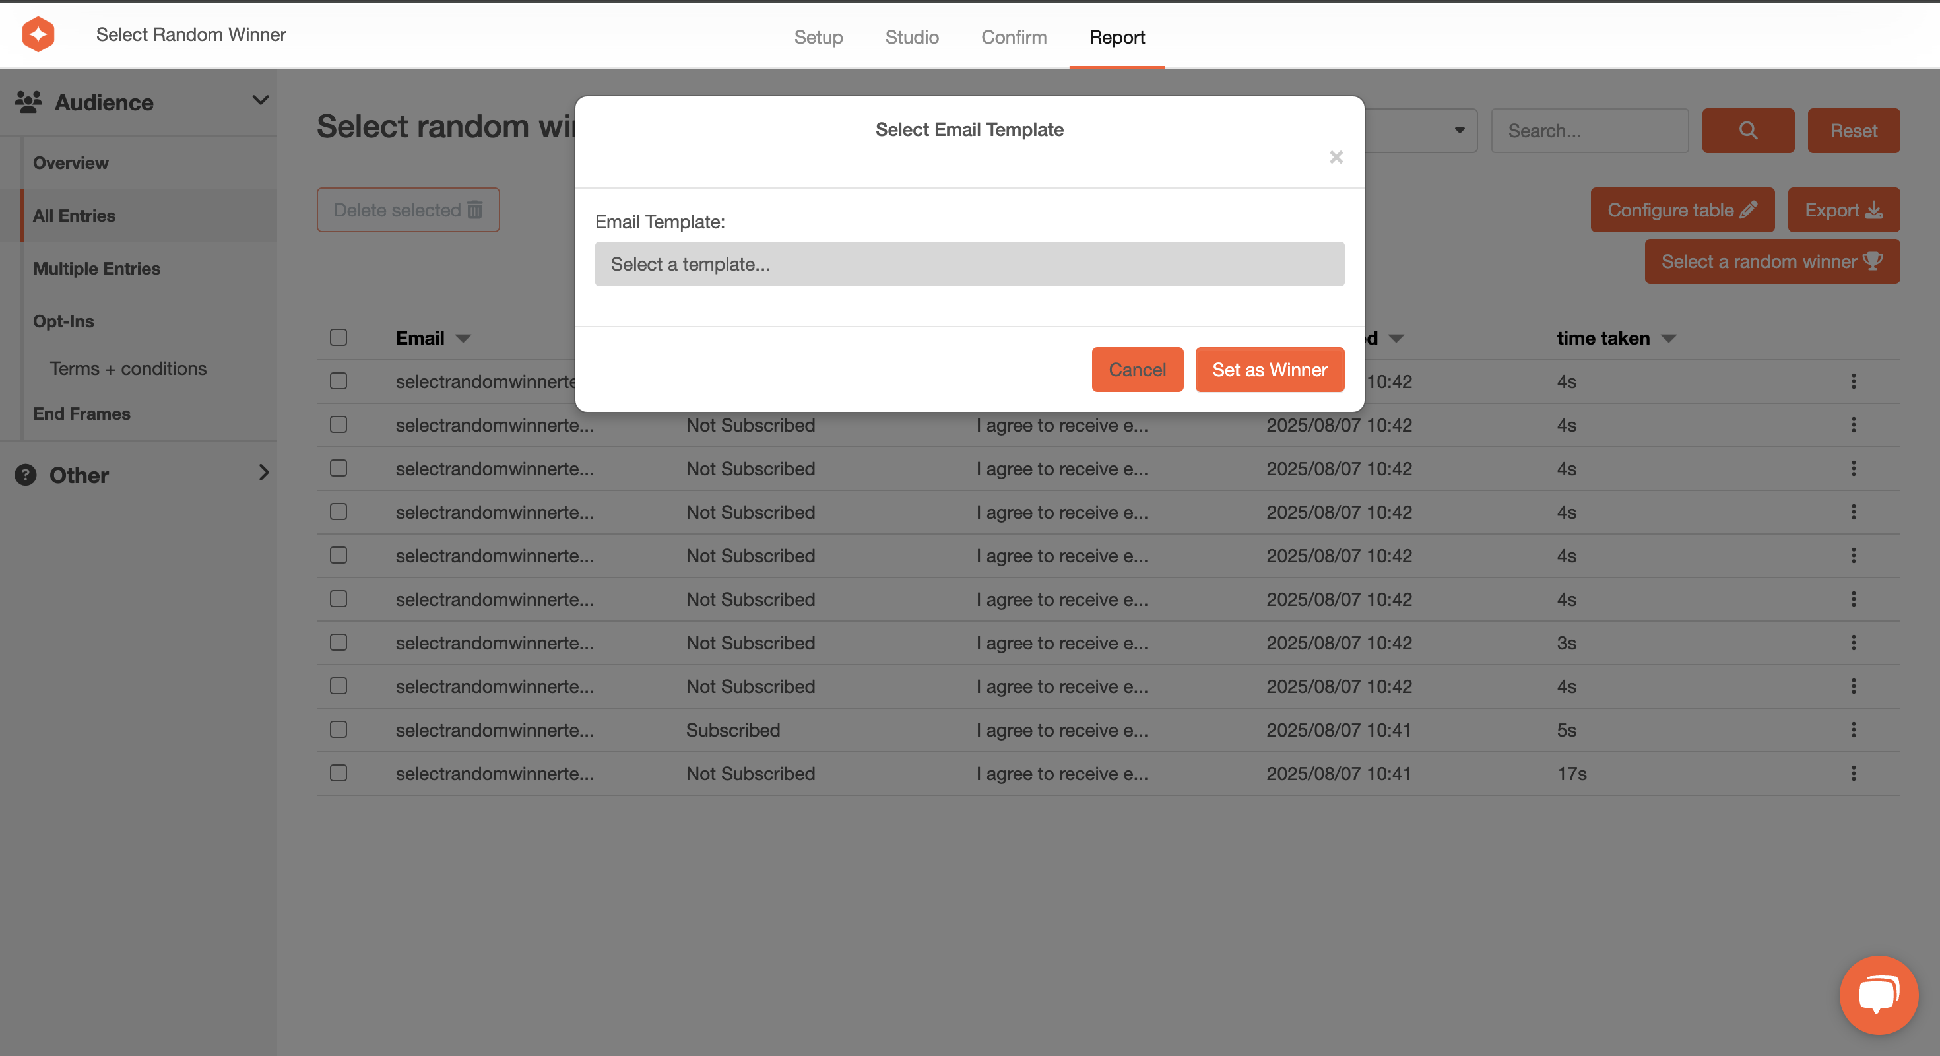
Task: Click the orange hexagon app logo
Action: click(x=38, y=34)
